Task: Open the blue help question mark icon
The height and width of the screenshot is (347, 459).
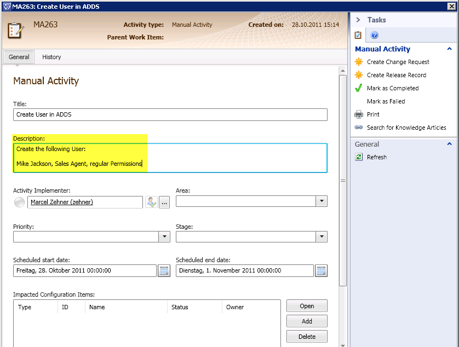Action: point(375,36)
